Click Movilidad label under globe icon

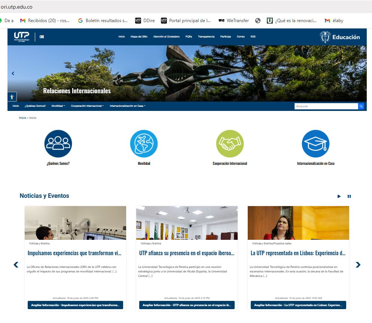pyautogui.click(x=144, y=163)
